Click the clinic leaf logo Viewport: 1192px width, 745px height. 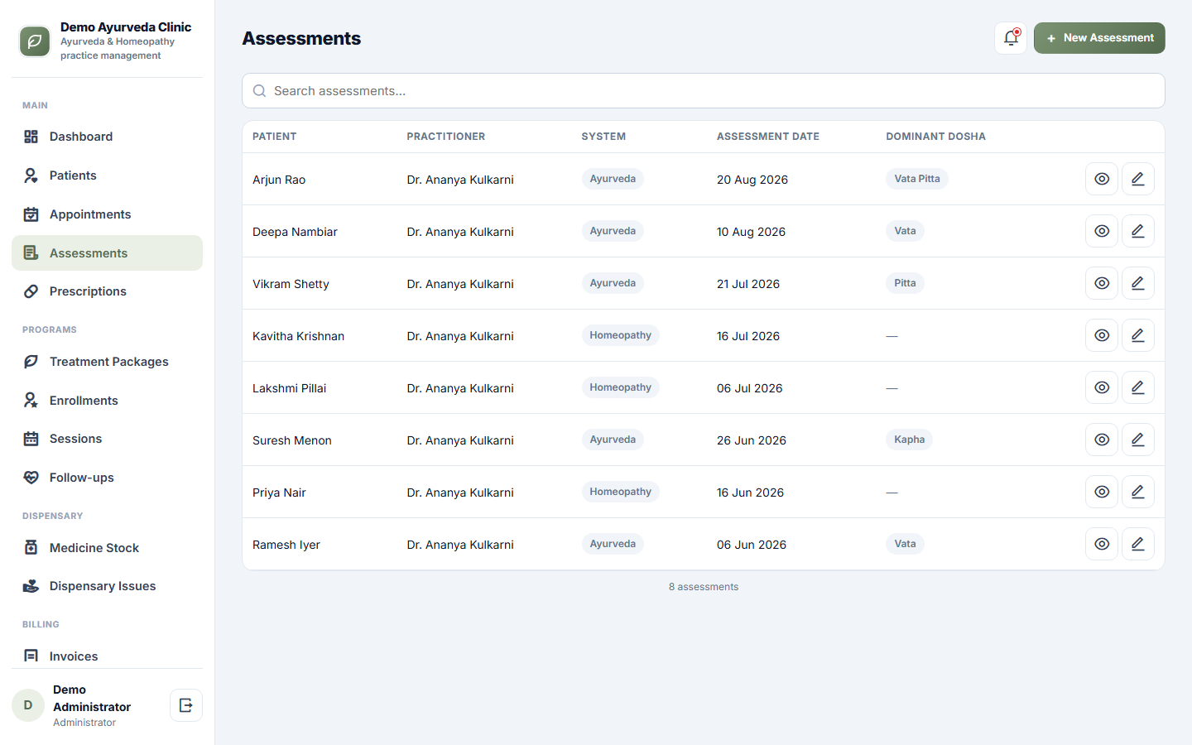tap(35, 41)
